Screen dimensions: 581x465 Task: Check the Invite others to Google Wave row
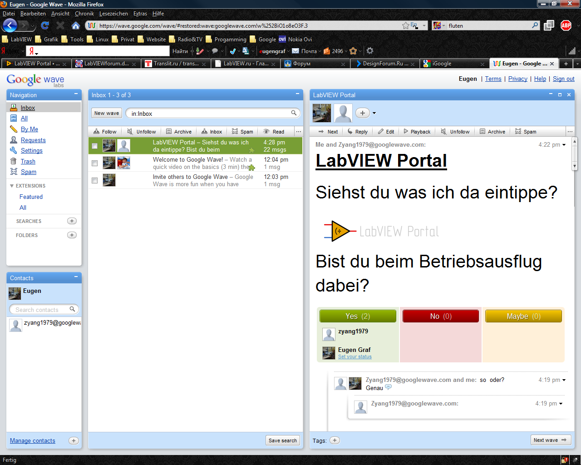point(94,180)
